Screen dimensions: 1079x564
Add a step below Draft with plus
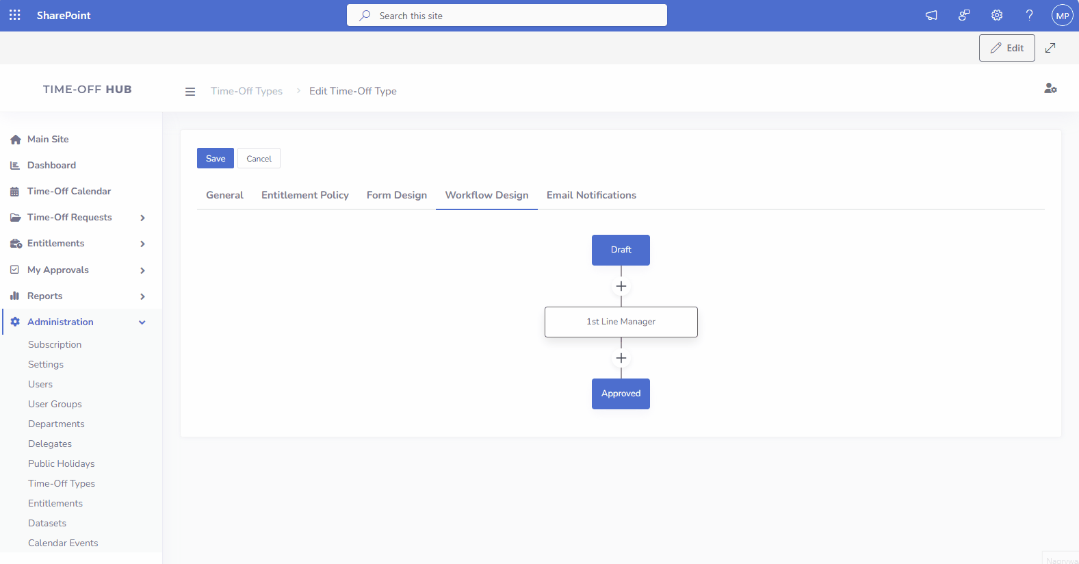click(621, 286)
